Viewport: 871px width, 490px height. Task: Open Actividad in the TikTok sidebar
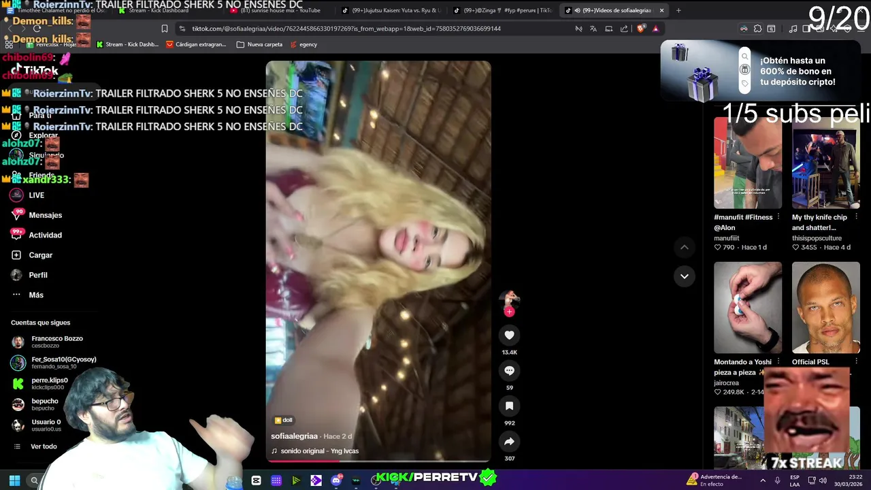coord(37,235)
